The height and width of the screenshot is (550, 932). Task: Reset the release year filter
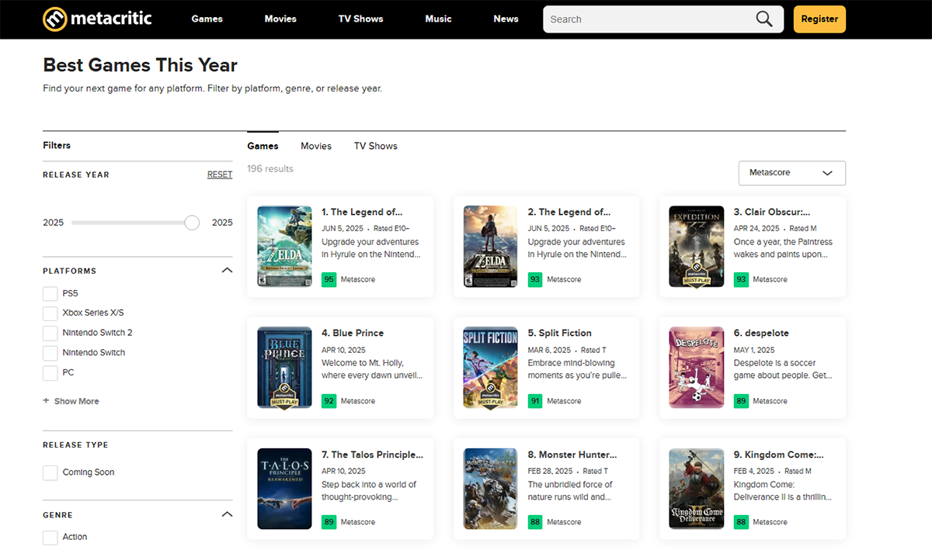point(220,175)
